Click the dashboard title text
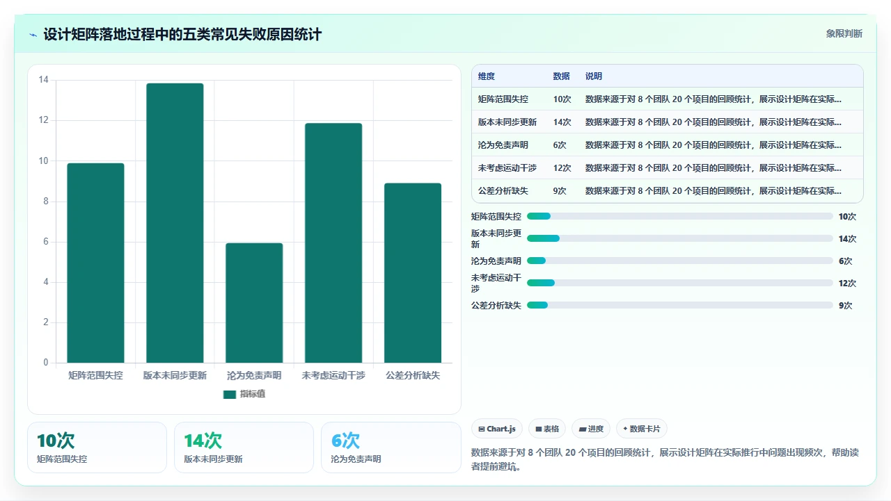The width and height of the screenshot is (891, 501). point(182,34)
